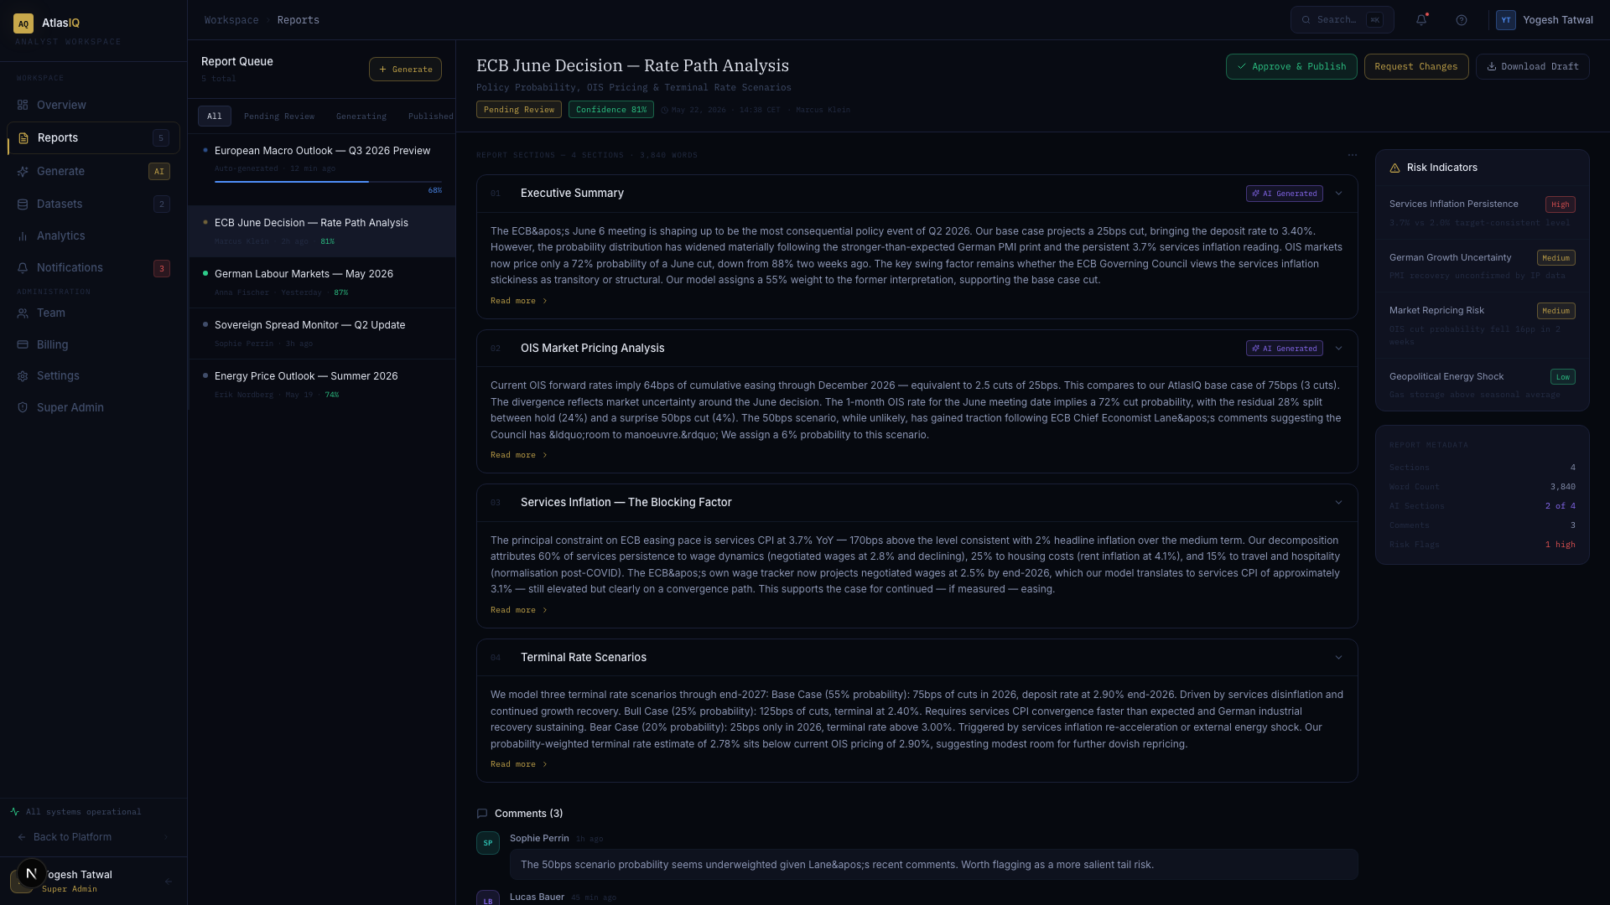The width and height of the screenshot is (1610, 905).
Task: Open the report sections three-dot menu
Action: (1352, 155)
